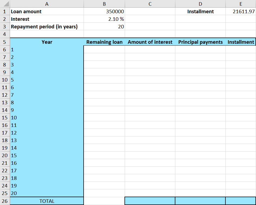The height and width of the screenshot is (205, 256).
Task: Select the TOTAL Amount of interest cell
Action: pyautogui.click(x=150, y=201)
